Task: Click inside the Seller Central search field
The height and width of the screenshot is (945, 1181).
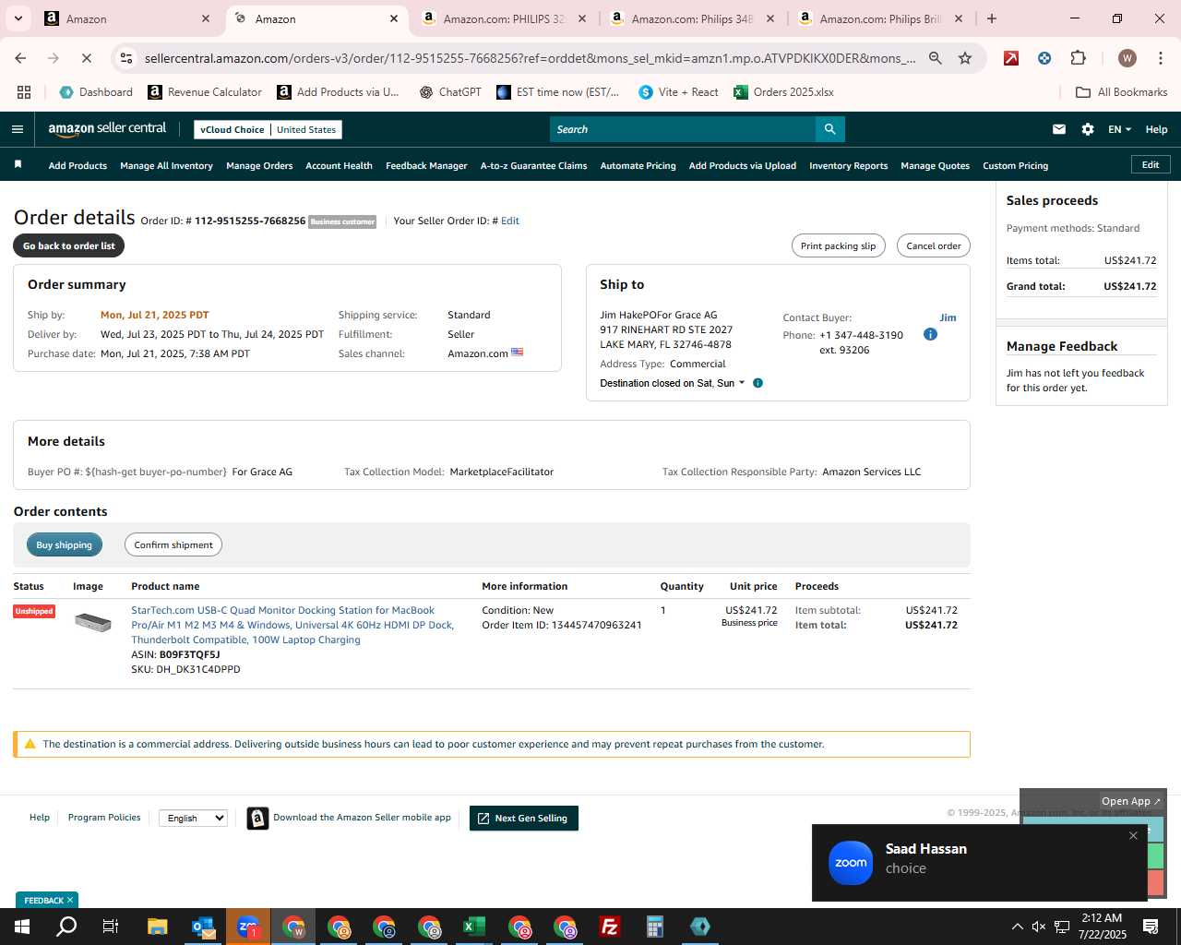Action: coord(683,129)
